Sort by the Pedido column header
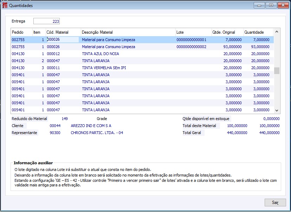Viewport: 291px width, 212px height. coord(21,32)
